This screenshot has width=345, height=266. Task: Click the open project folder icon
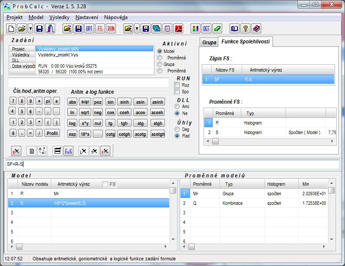coord(22,29)
